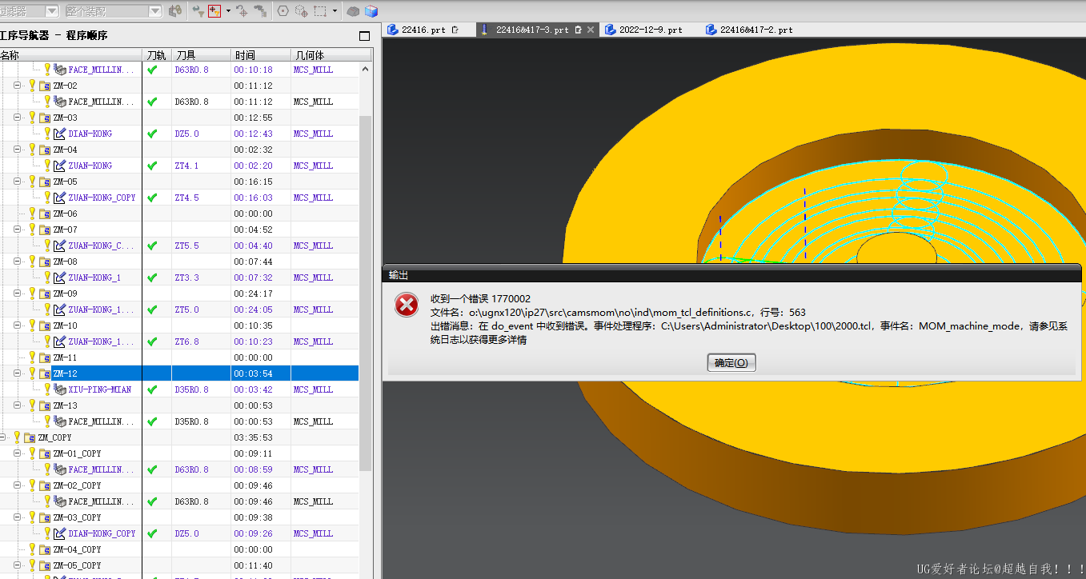1086x579 pixels.
Task: Collapse the ZM-03 program group
Action: [18, 118]
